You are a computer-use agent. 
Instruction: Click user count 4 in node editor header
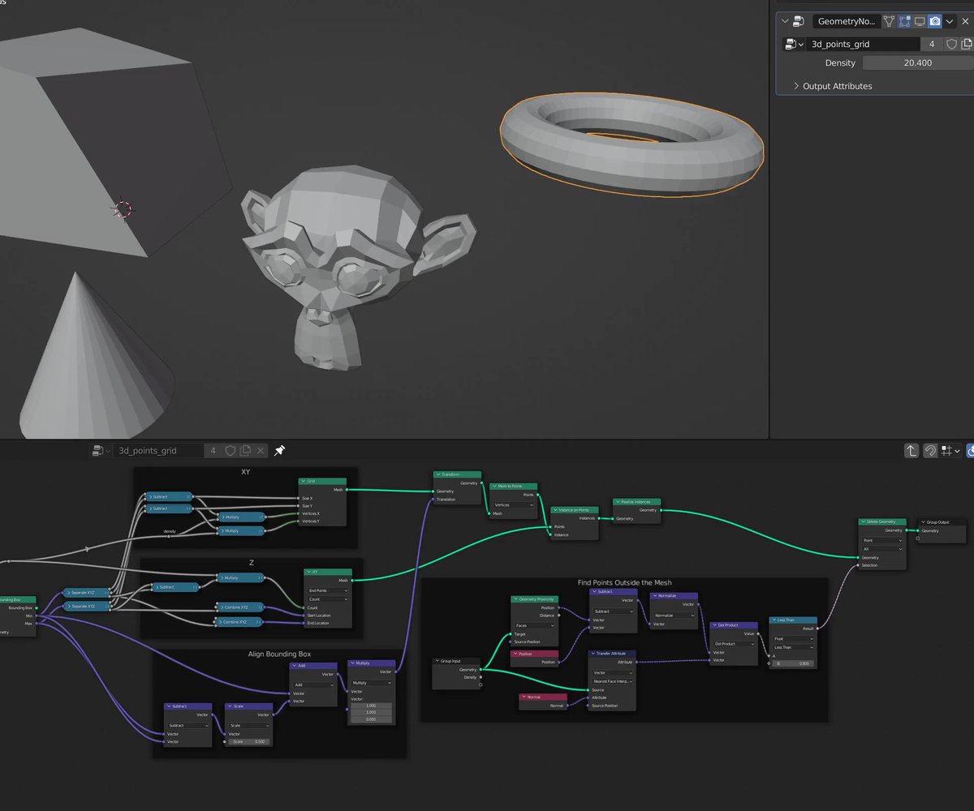pos(213,450)
